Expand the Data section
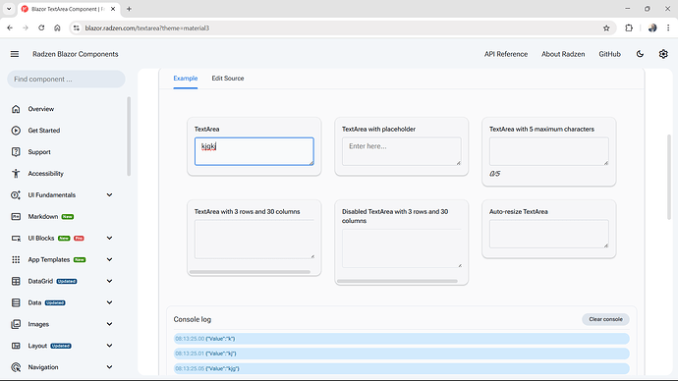678x381 pixels. (109, 302)
